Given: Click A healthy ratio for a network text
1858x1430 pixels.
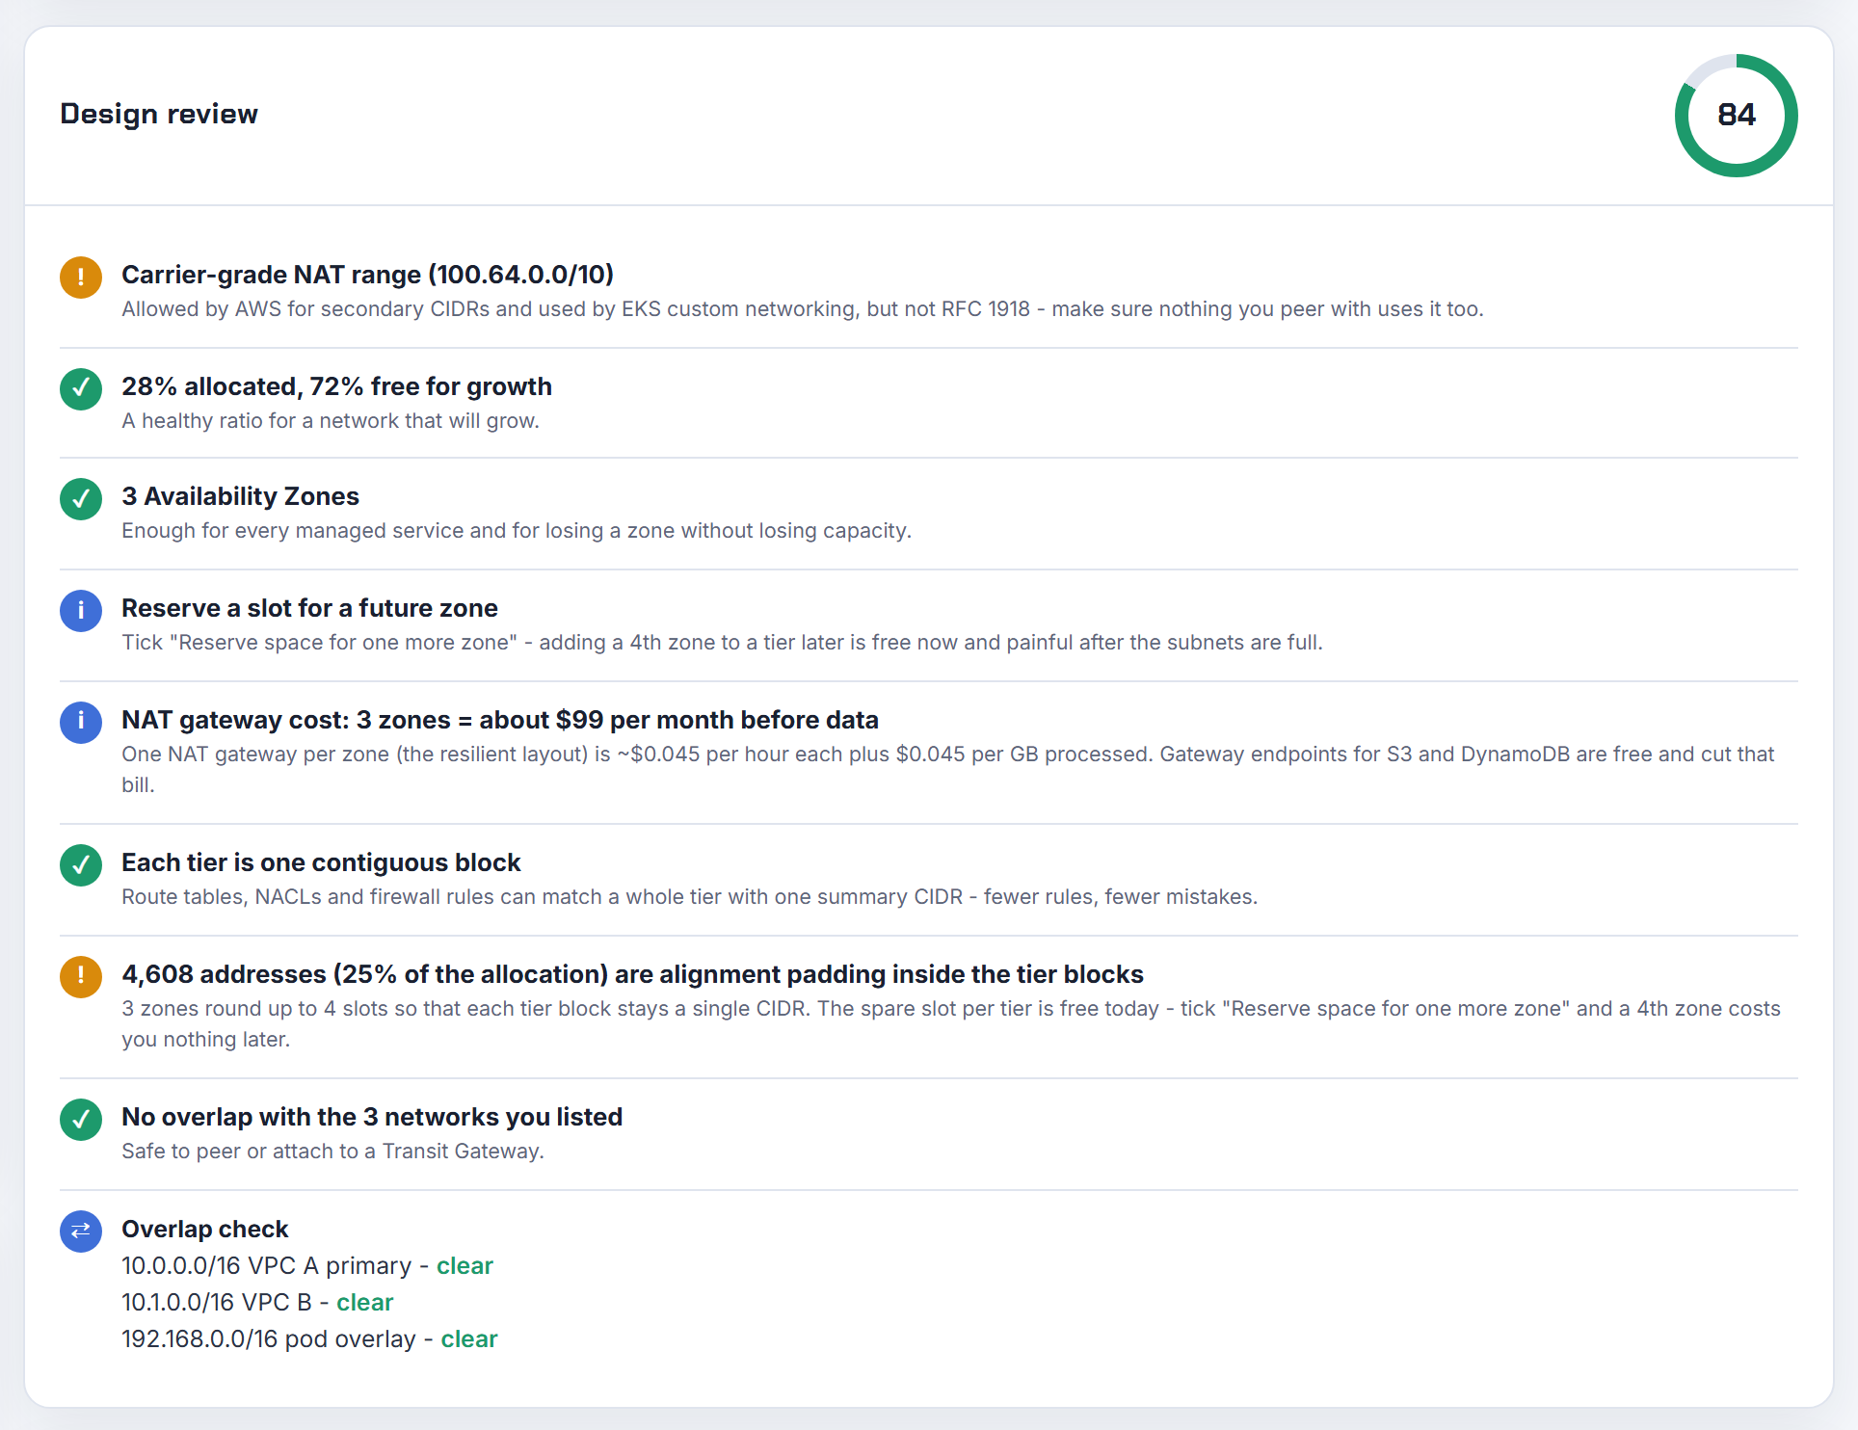Looking at the screenshot, I should pos(331,421).
